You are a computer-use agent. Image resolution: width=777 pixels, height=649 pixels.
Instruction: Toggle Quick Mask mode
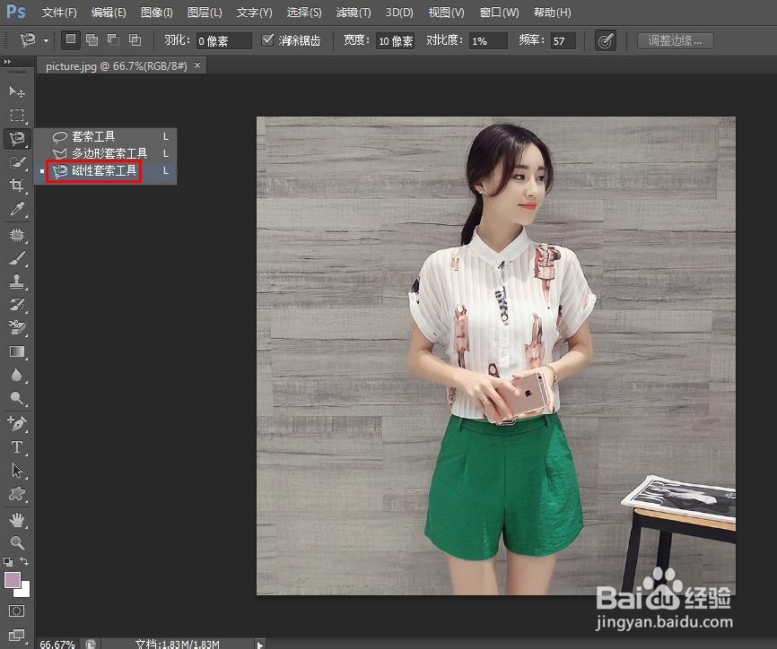16,611
